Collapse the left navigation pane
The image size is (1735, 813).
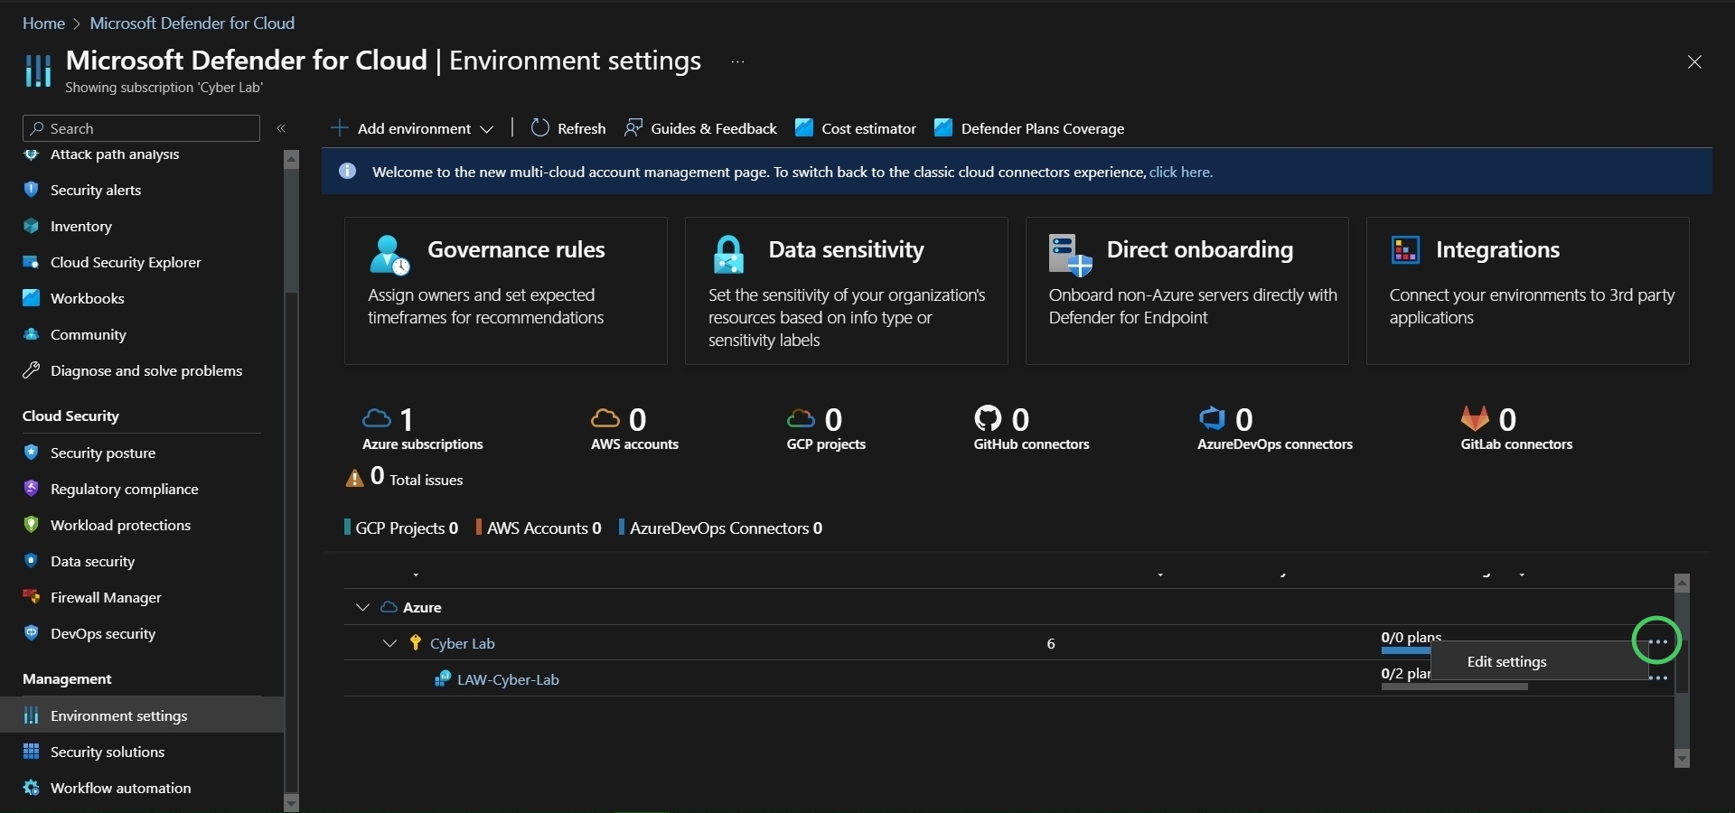point(281,128)
